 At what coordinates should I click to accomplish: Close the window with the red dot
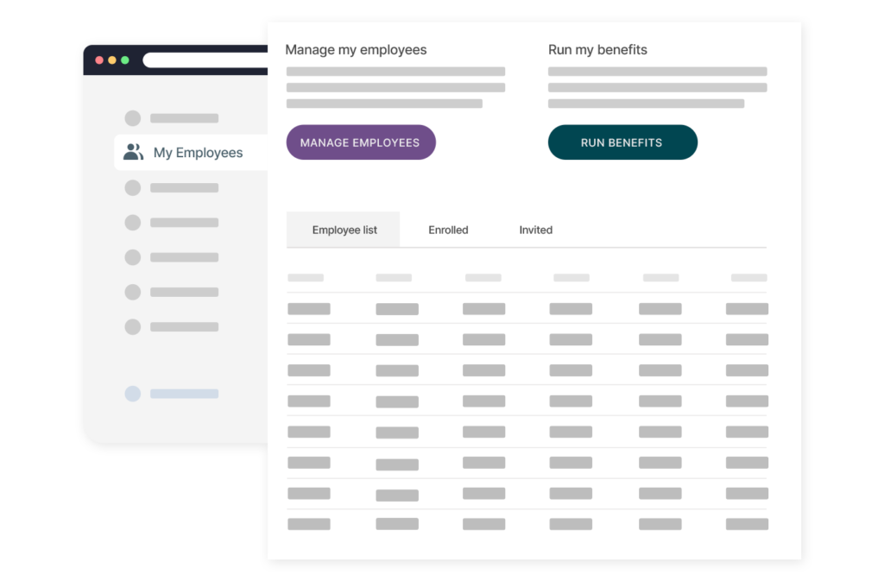click(99, 60)
